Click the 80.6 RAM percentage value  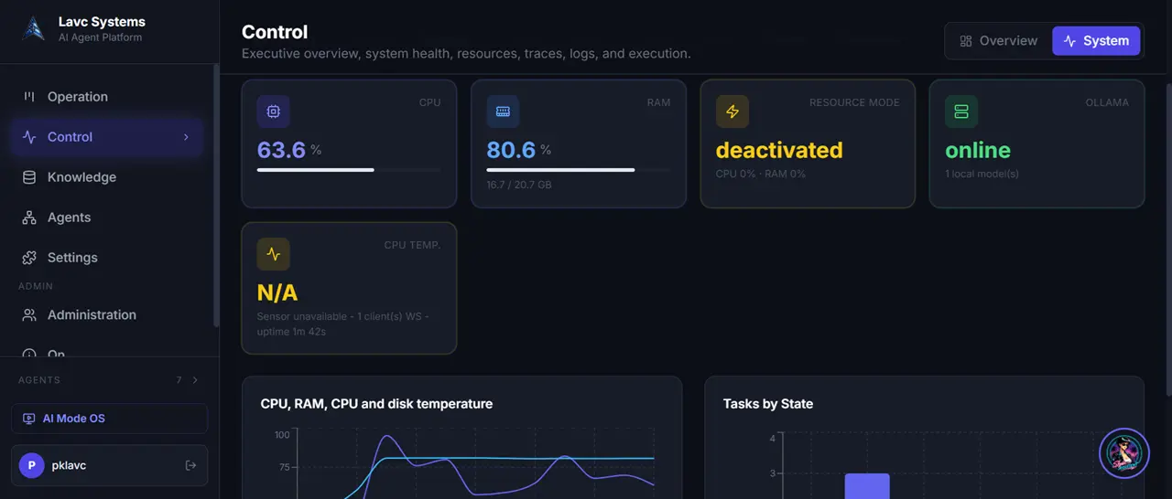(511, 150)
